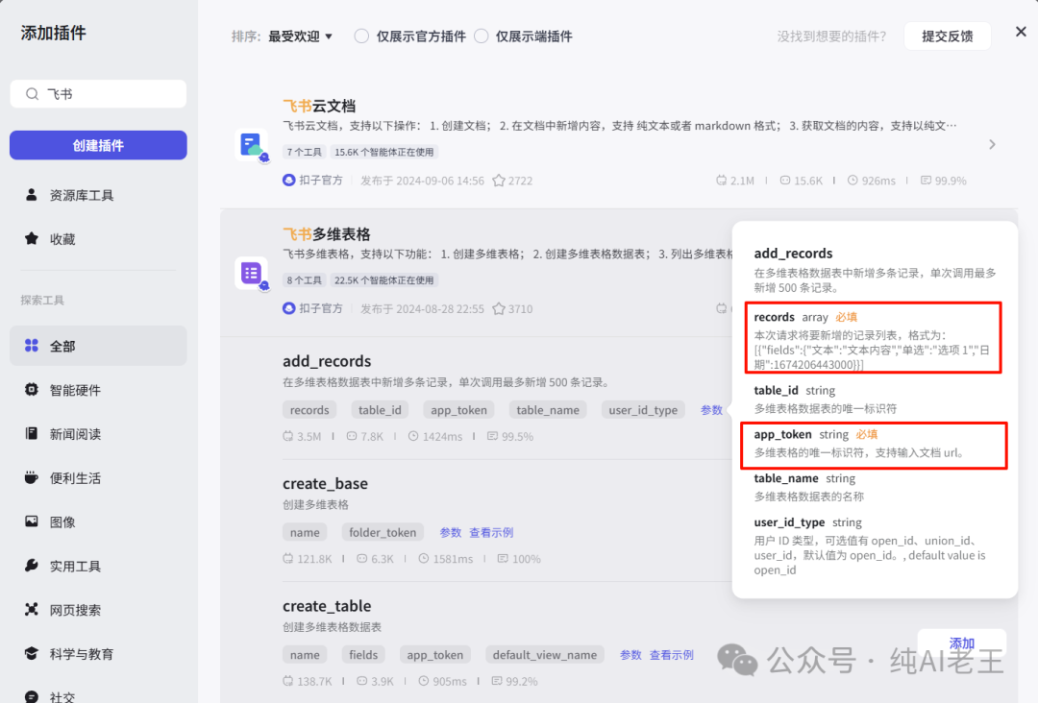The width and height of the screenshot is (1038, 703).
Task: Click the 新闻阅读 newspaper icon
Action: pos(31,433)
